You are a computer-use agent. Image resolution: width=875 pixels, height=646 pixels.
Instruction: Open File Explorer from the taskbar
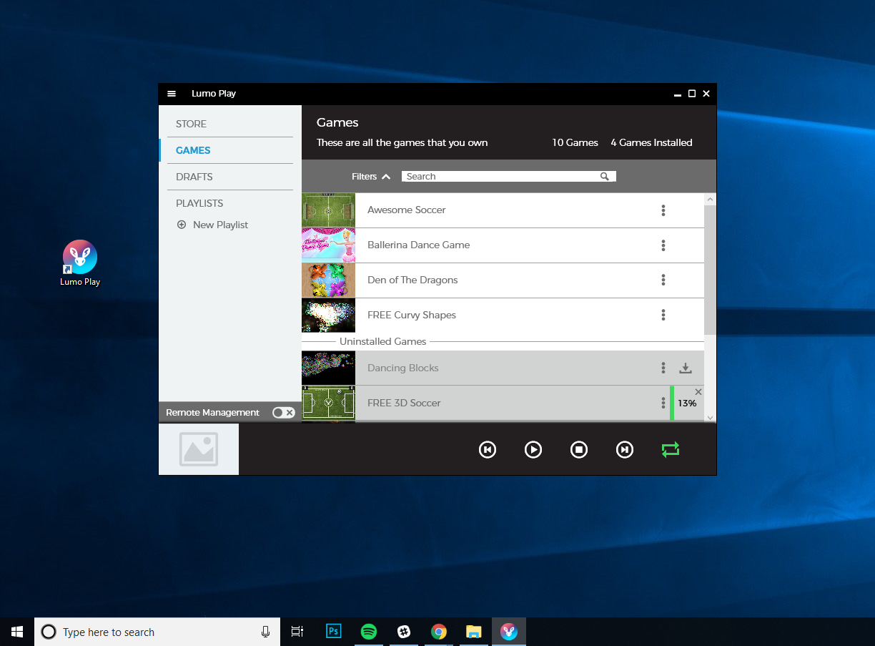click(x=474, y=632)
